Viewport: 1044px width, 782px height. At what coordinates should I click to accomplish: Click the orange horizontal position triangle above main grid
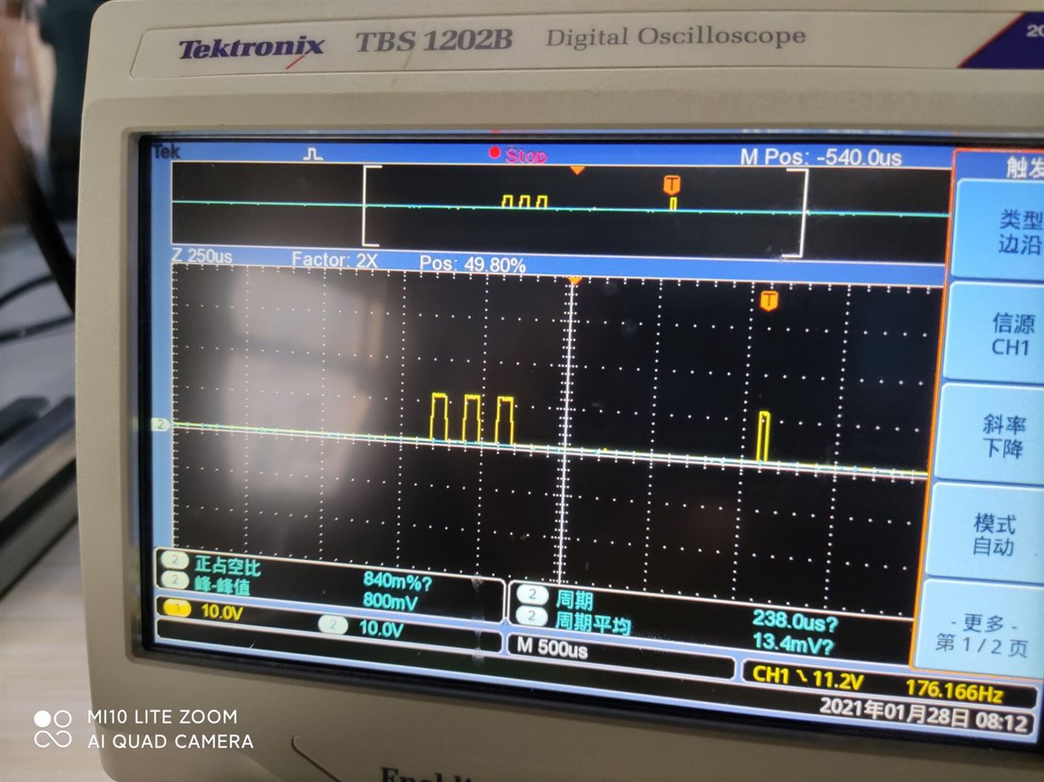pos(574,280)
